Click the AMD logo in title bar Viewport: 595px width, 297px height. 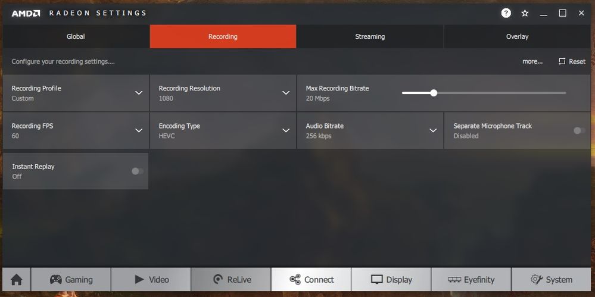pos(26,13)
